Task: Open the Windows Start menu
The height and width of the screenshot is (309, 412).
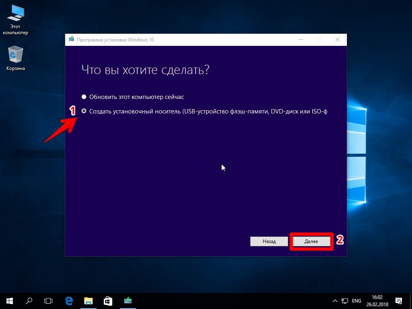Action: coord(10,301)
